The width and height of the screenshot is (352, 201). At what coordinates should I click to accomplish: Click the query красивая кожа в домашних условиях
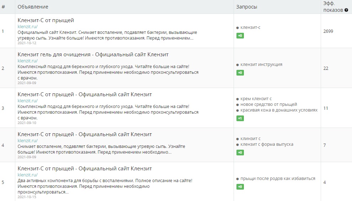[x=279, y=110]
